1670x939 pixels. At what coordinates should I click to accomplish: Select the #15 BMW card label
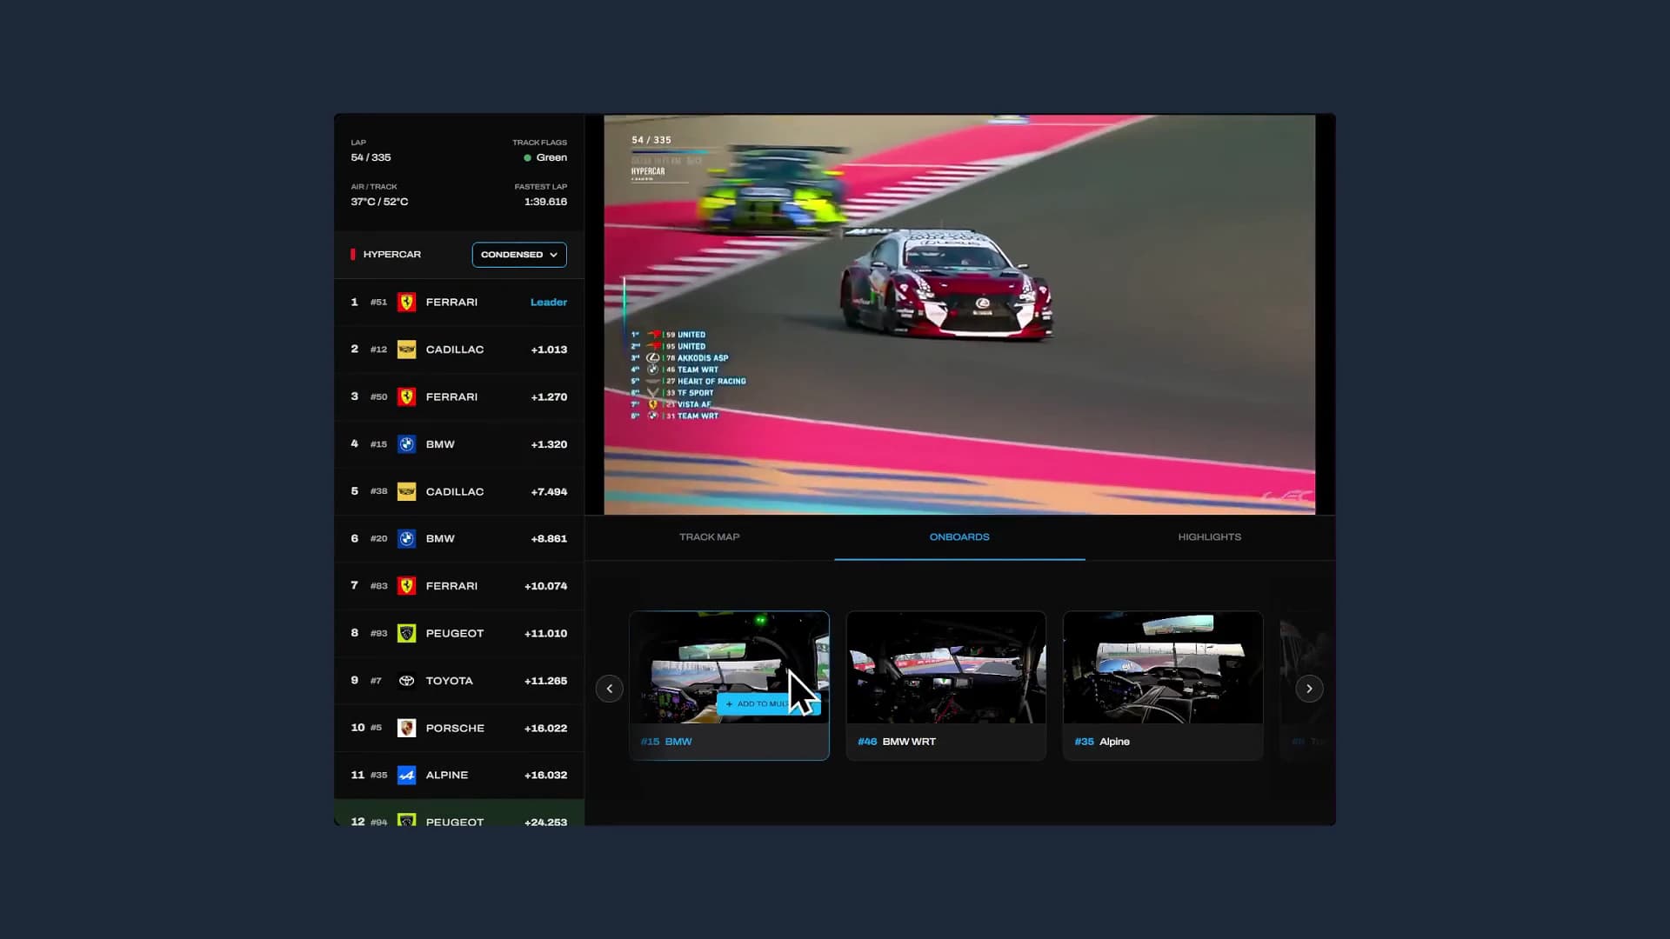(x=666, y=742)
